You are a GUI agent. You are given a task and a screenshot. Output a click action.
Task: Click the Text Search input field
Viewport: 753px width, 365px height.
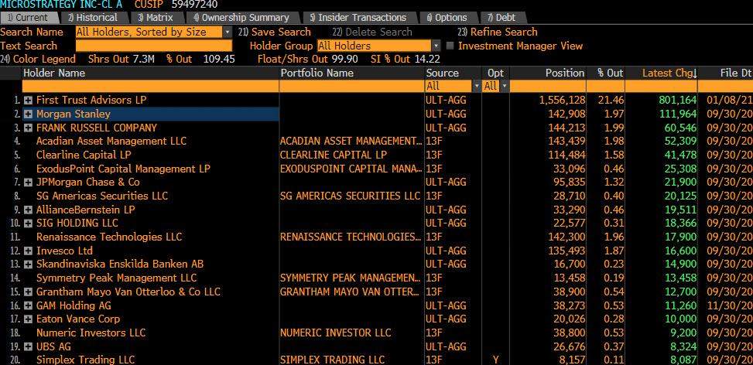pos(154,46)
